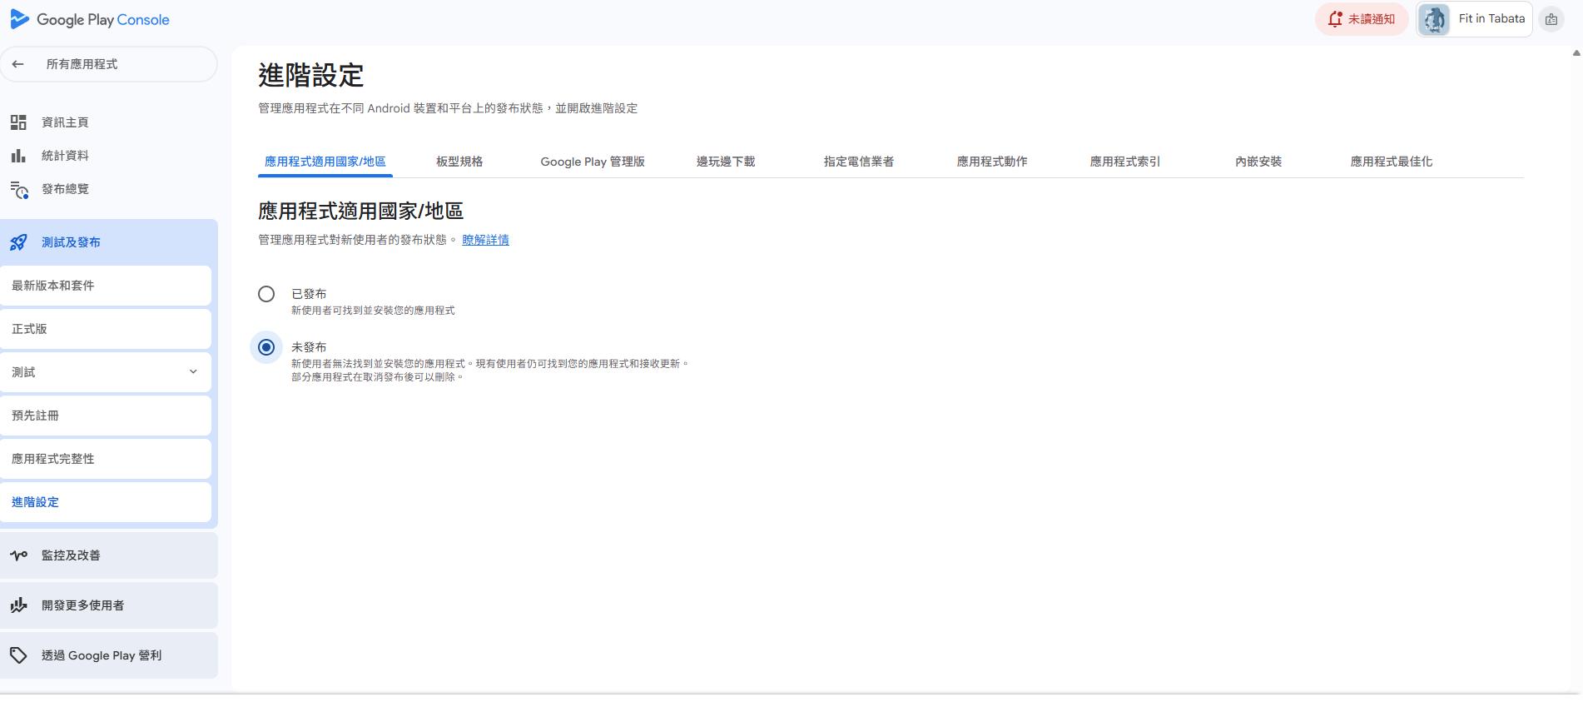The width and height of the screenshot is (1583, 702).
Task: Open the 瞭解詳情 link
Action: [x=485, y=240]
